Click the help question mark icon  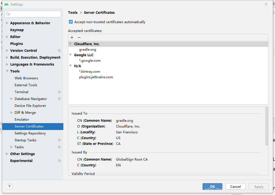pos(9,186)
